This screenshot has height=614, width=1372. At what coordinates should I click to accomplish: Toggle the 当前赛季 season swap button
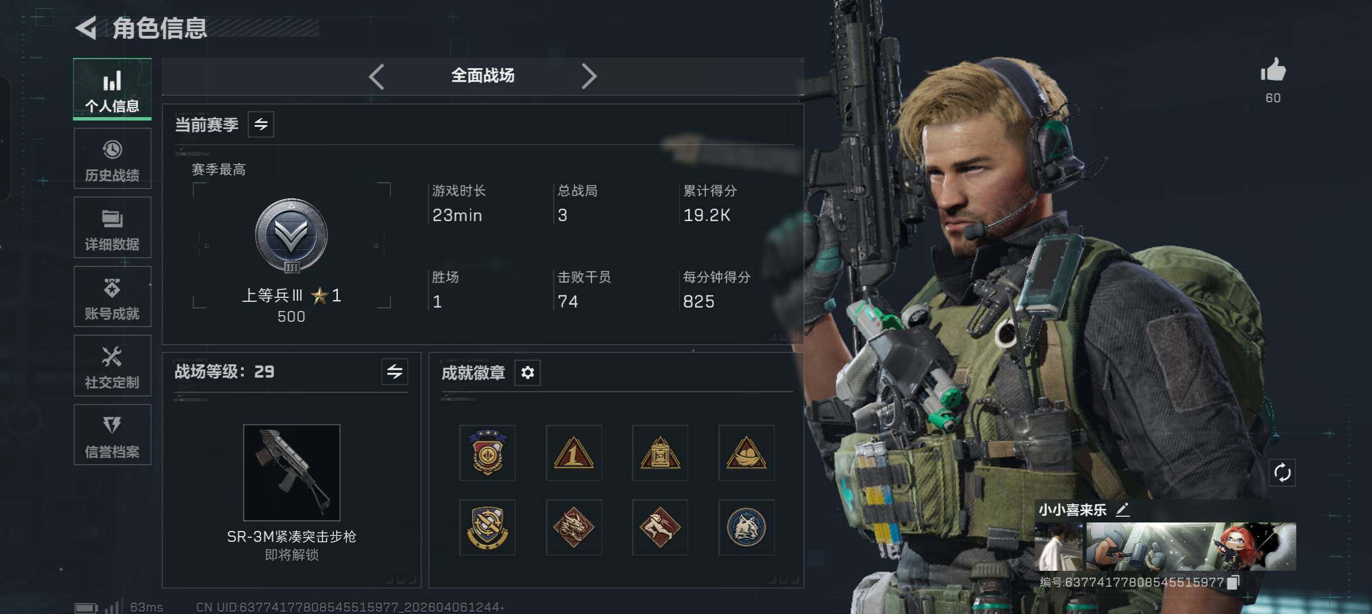(261, 125)
